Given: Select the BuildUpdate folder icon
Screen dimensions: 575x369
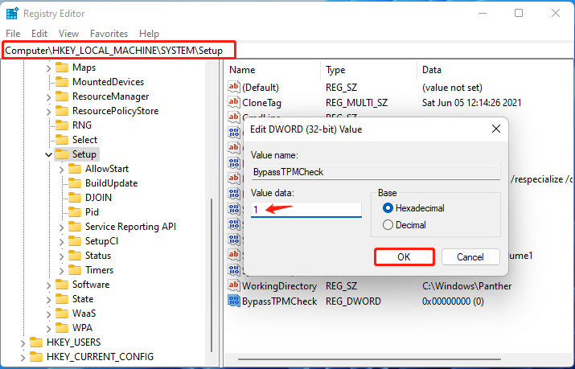Looking at the screenshot, I should pyautogui.click(x=75, y=183).
